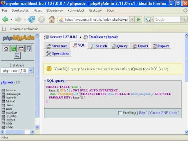Click the Forward navigation arrow
The height and width of the screenshot is (141, 188).
[x=18, y=20]
